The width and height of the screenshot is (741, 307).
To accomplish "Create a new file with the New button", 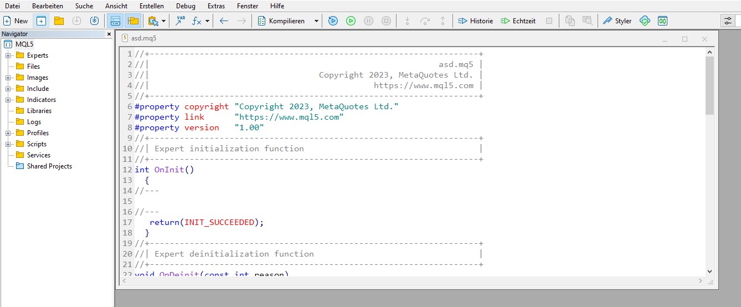I will point(16,21).
